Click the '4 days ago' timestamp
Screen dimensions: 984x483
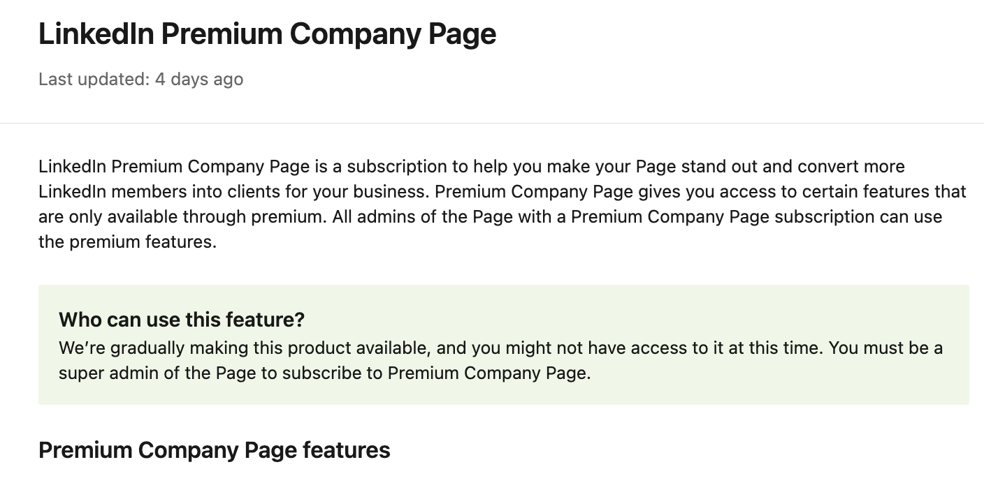pyautogui.click(x=199, y=80)
